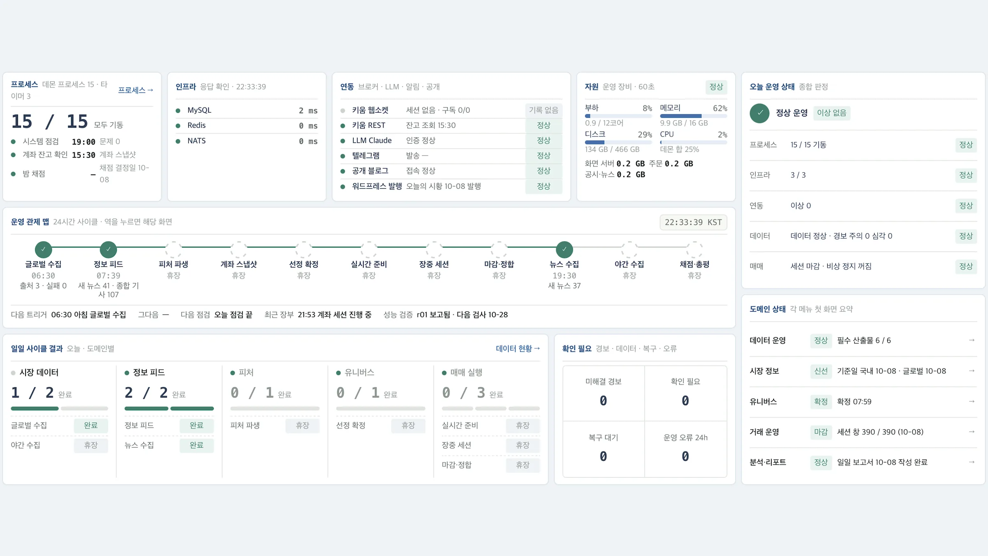Select the 피처 파생 idle station circle
This screenshot has height=556, width=988.
173,249
